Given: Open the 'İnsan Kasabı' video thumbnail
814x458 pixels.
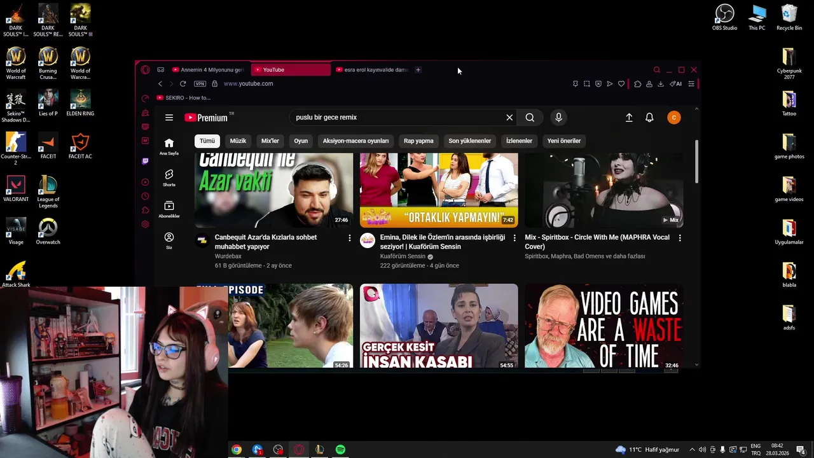Looking at the screenshot, I should (x=439, y=326).
